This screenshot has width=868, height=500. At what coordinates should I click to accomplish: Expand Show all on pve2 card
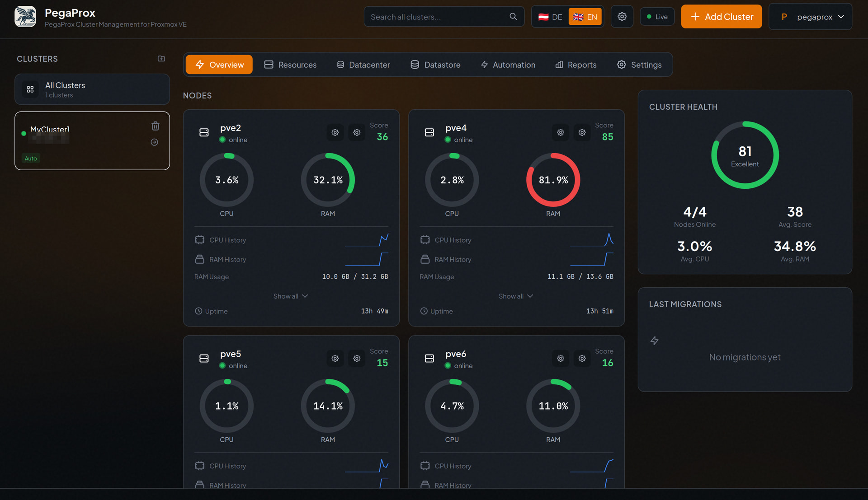pyautogui.click(x=290, y=296)
